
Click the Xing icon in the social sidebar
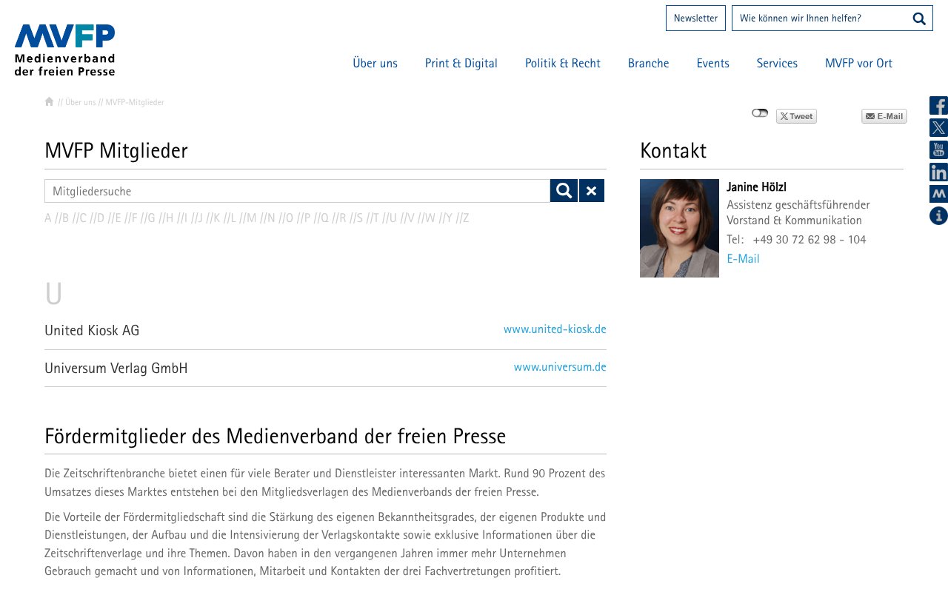click(x=938, y=194)
